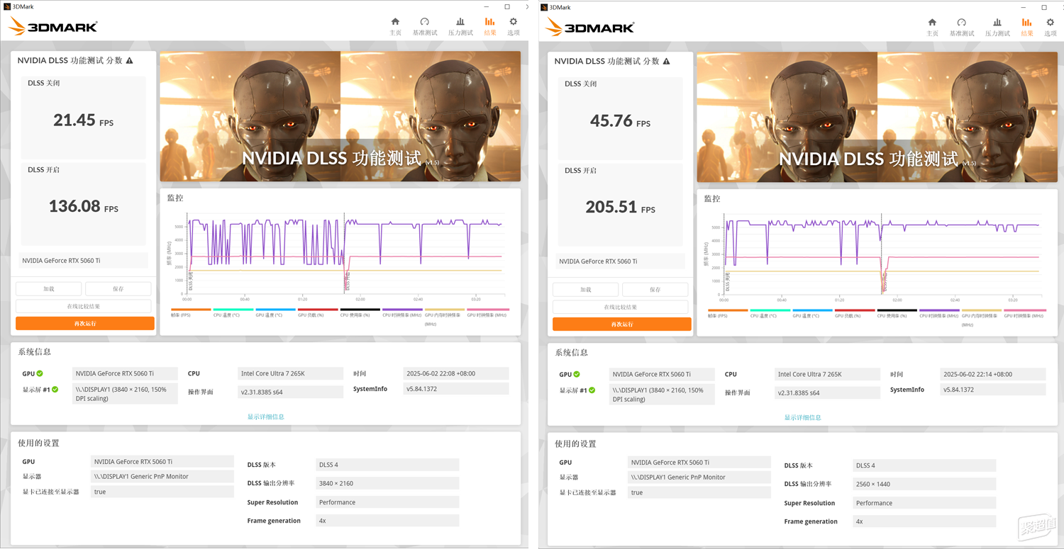The image size is (1064, 549).
Task: Click 保存 save button in left window
Action: [x=118, y=289]
